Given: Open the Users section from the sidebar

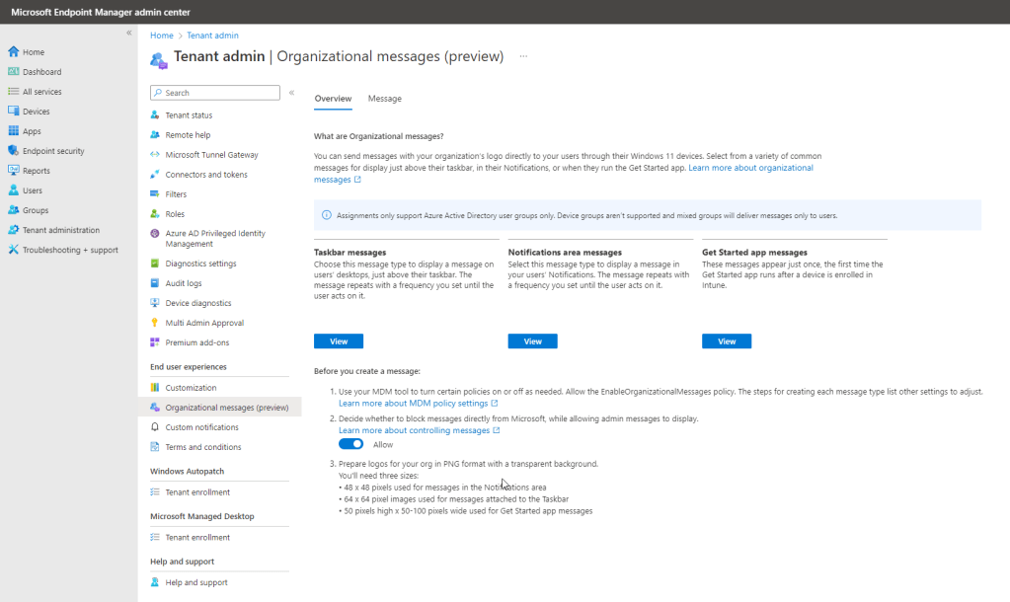Looking at the screenshot, I should click(12, 189).
